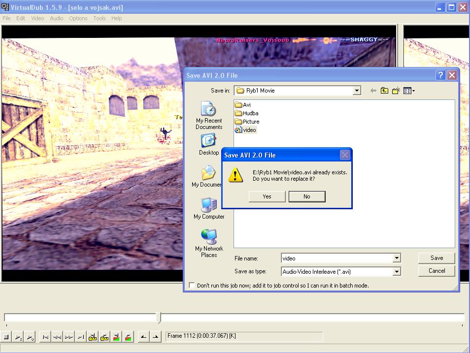Open the Edit menu
This screenshot has height=353, width=470.
pos(21,18)
